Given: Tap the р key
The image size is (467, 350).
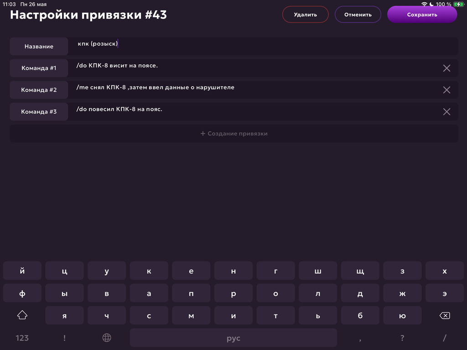Looking at the screenshot, I should [x=233, y=293].
